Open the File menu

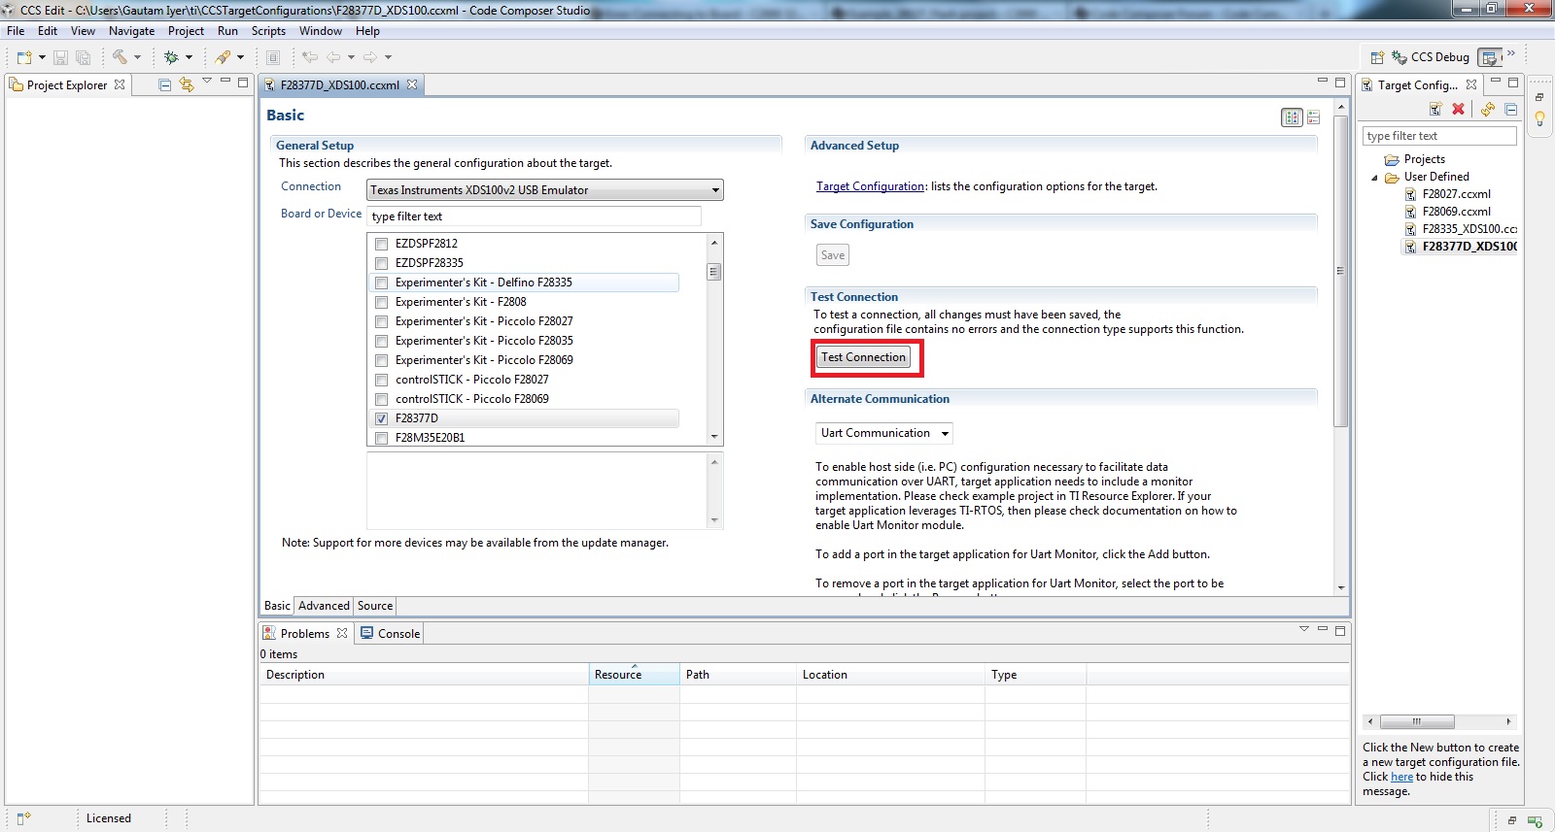click(16, 31)
